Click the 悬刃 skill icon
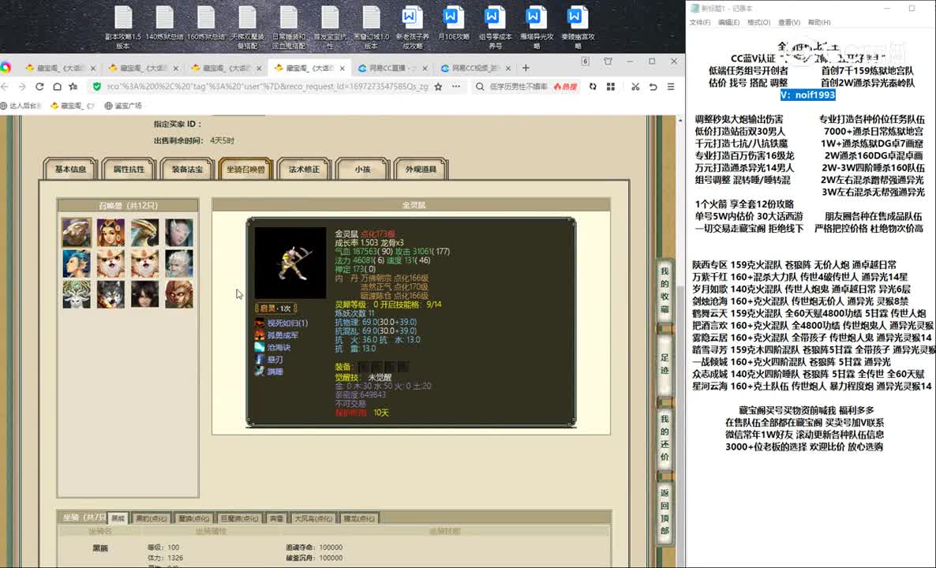 click(x=260, y=359)
